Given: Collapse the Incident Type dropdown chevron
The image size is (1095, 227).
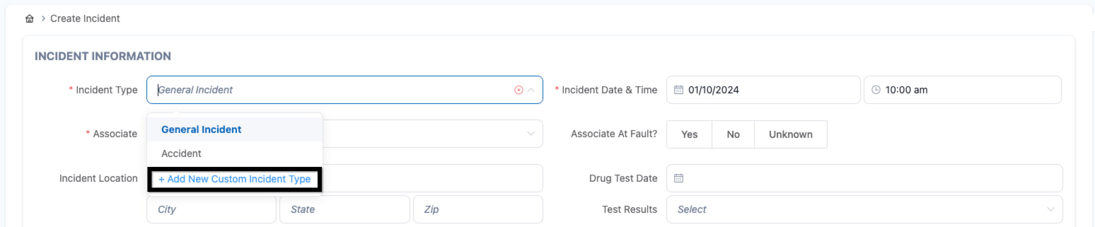Looking at the screenshot, I should pos(531,90).
